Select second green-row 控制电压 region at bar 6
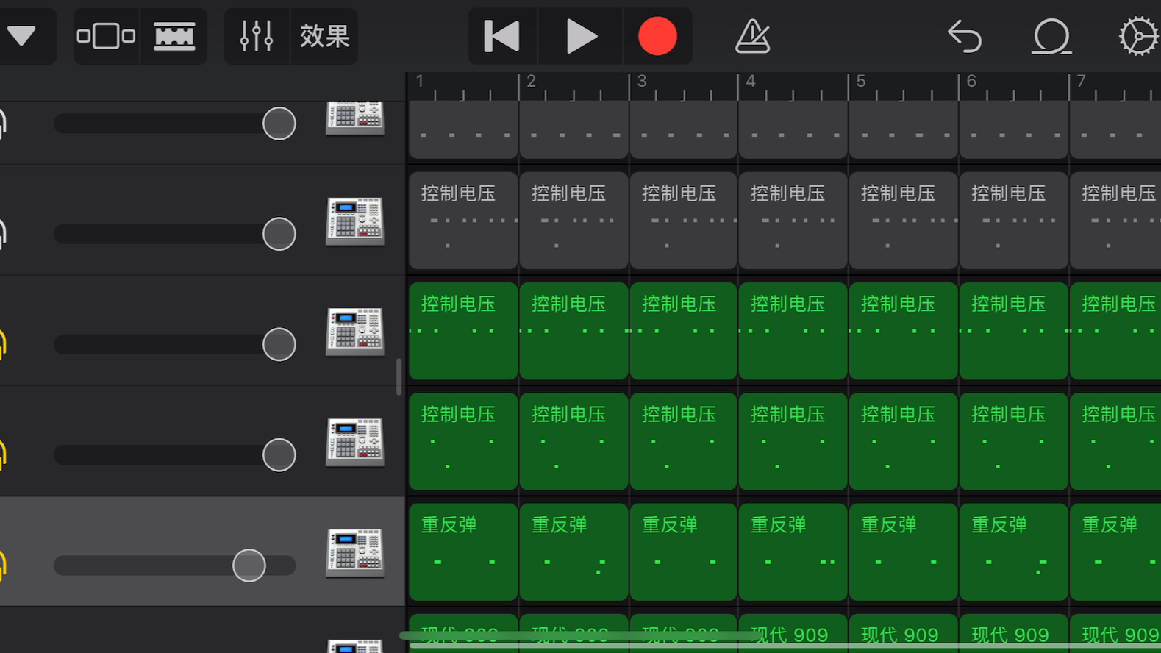 pyautogui.click(x=1013, y=441)
